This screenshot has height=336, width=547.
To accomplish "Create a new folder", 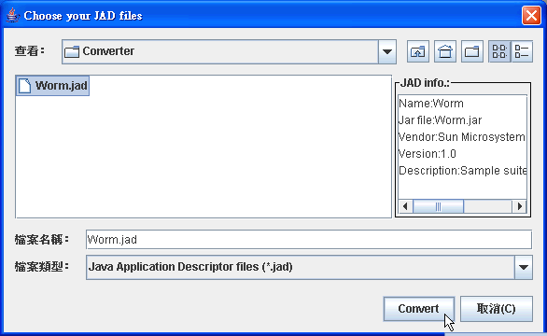I will click(472, 51).
